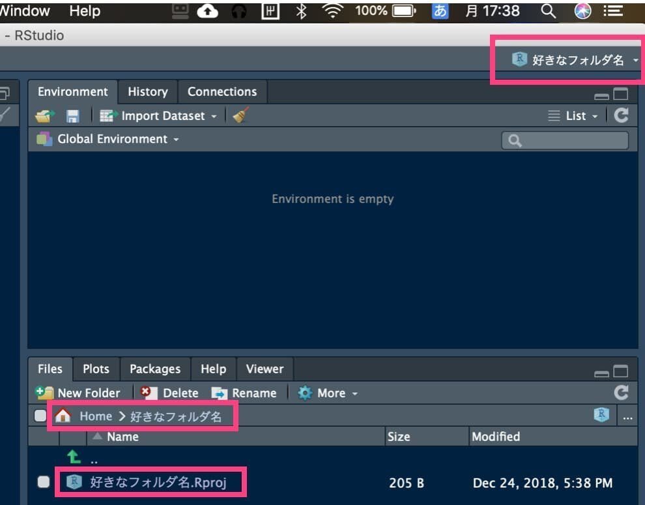Click the 100% battery indicator
The width and height of the screenshot is (645, 505).
coord(386,11)
